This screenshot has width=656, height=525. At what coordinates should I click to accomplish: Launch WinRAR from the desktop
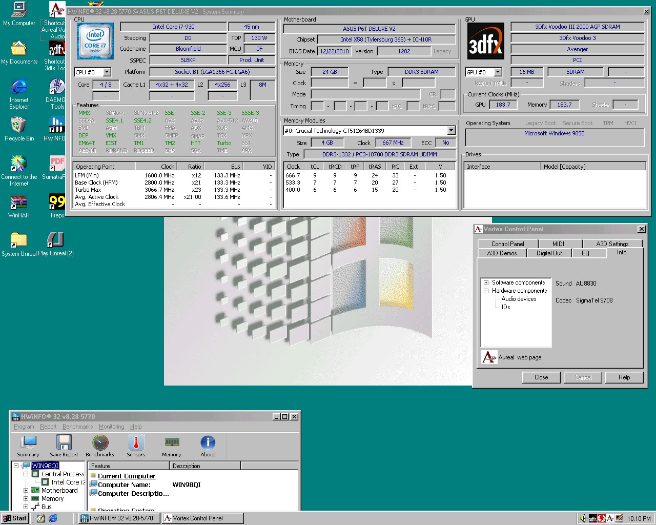click(x=19, y=206)
